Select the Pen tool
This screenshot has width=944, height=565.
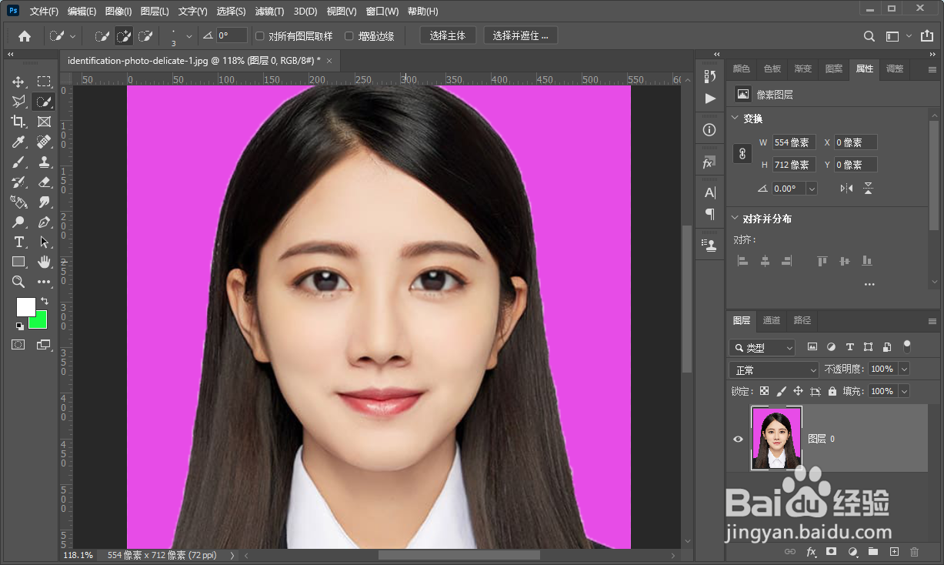44,222
